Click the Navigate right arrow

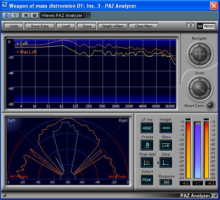click(x=209, y=54)
